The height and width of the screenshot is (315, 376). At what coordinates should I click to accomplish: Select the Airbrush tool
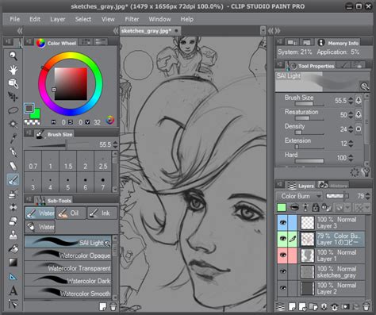(x=13, y=194)
